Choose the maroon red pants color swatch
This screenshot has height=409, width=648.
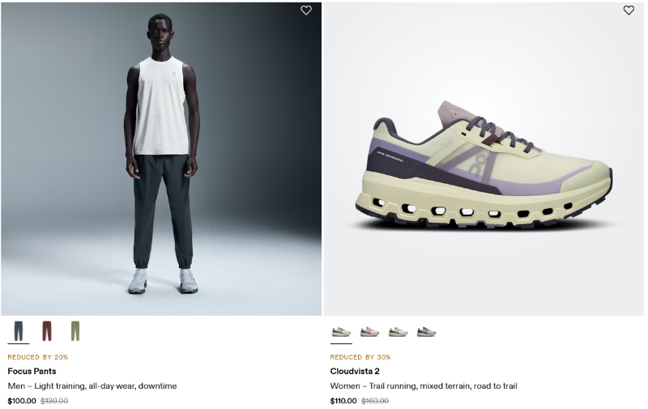(x=47, y=331)
